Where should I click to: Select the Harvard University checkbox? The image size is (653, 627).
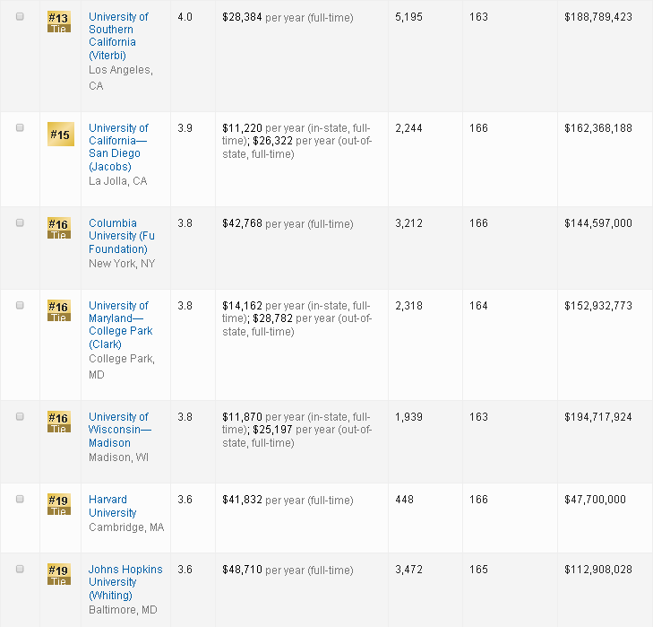[x=20, y=500]
